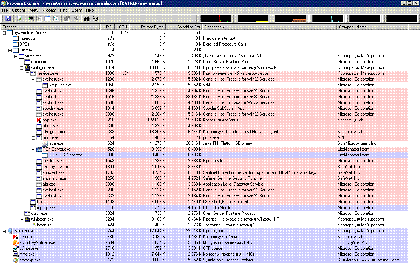Screen dimensions: 420x276
Task: Toggle the Show Process Tree toolbar icon
Action: [39, 19]
